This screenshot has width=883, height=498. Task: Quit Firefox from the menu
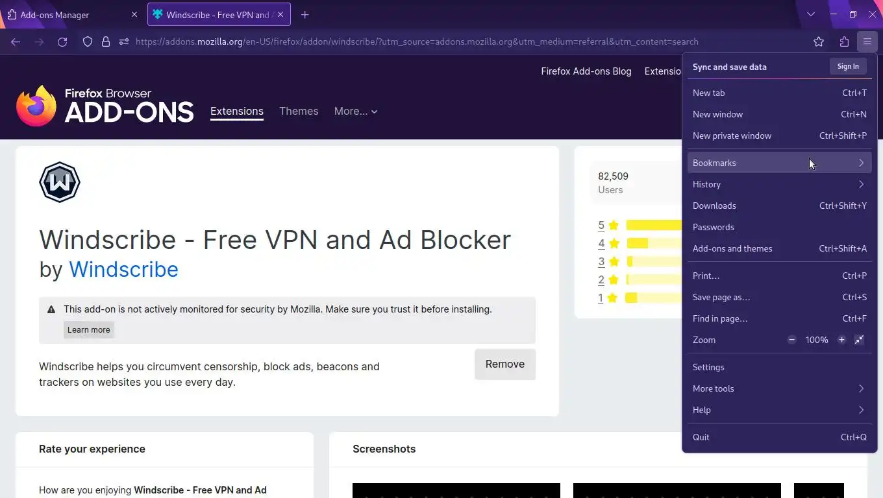[x=779, y=437]
